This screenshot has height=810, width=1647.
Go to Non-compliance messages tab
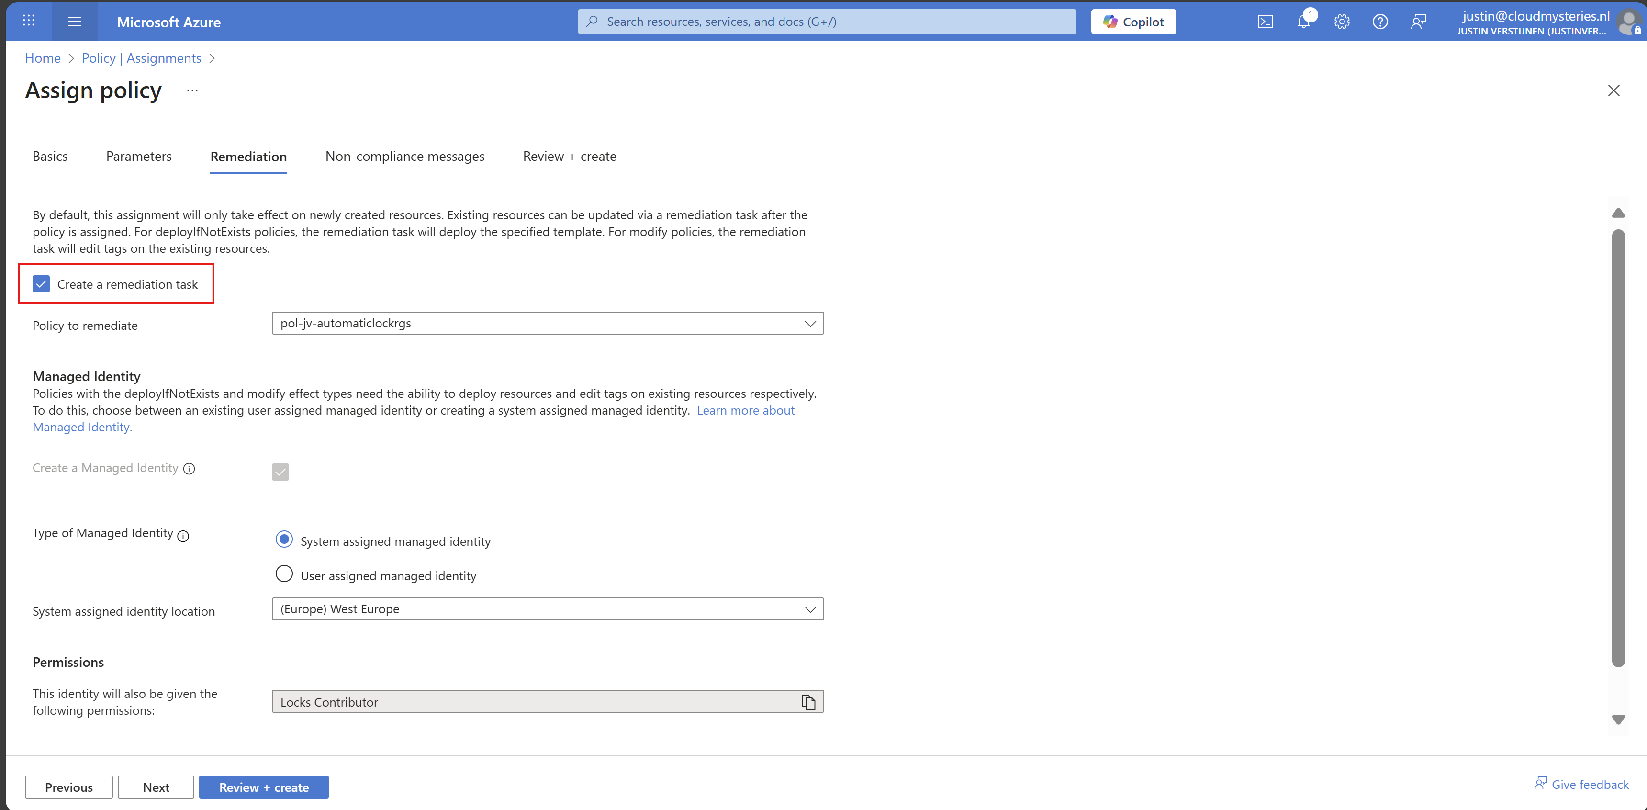[405, 157]
